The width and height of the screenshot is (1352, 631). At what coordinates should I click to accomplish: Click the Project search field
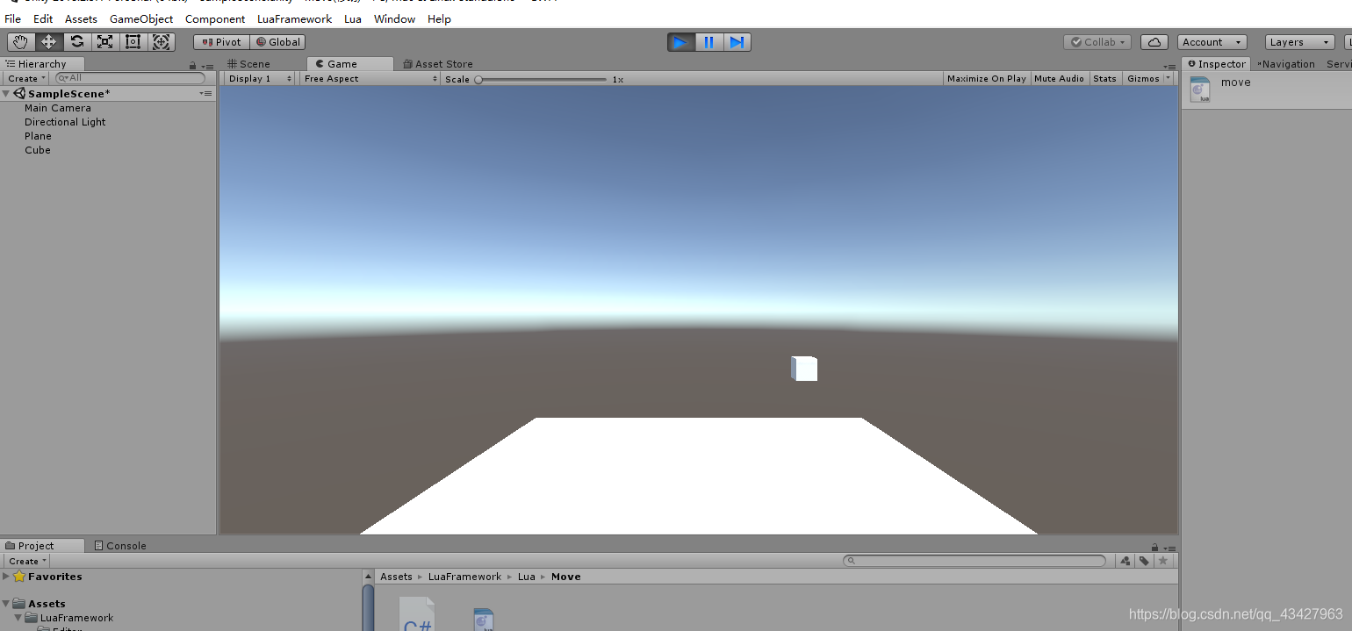(974, 561)
